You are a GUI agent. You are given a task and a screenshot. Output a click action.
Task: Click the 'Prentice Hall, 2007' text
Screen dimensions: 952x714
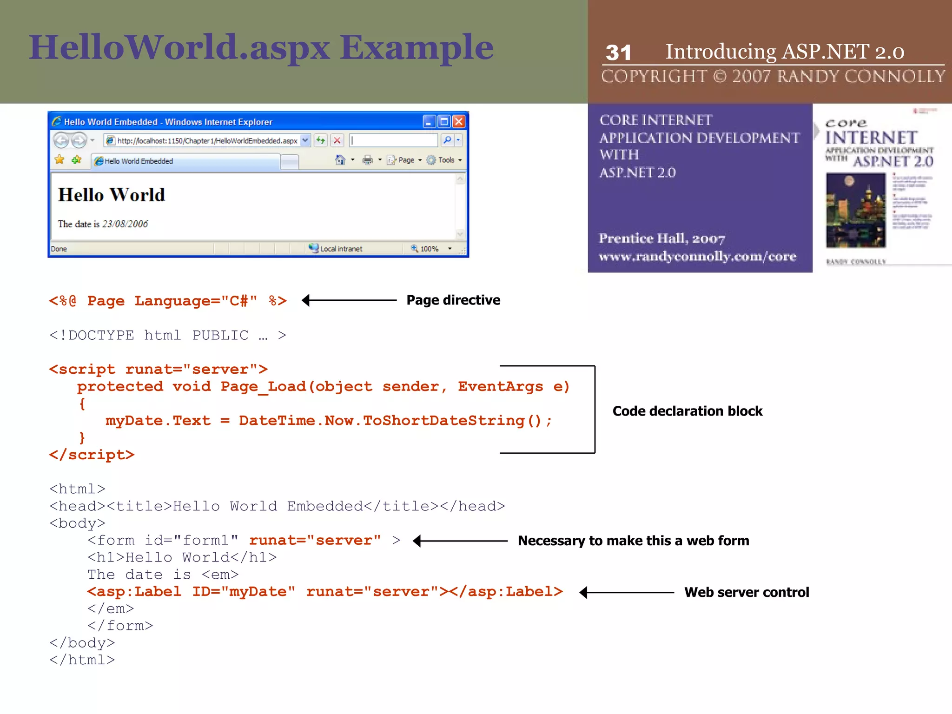point(661,238)
